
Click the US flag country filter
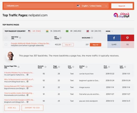pos(29,31)
